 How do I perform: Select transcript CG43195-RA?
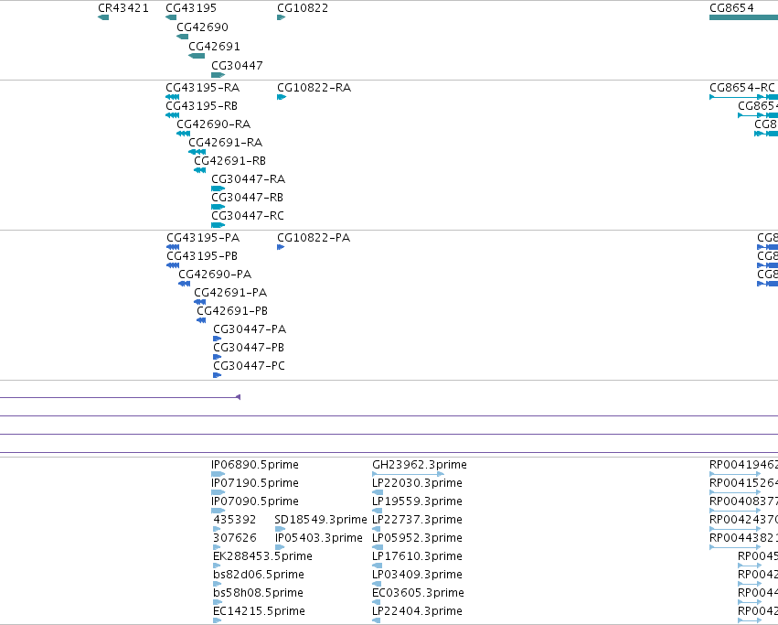(x=173, y=97)
